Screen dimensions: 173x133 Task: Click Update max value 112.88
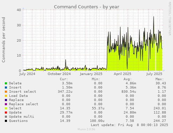(x=160, y=113)
